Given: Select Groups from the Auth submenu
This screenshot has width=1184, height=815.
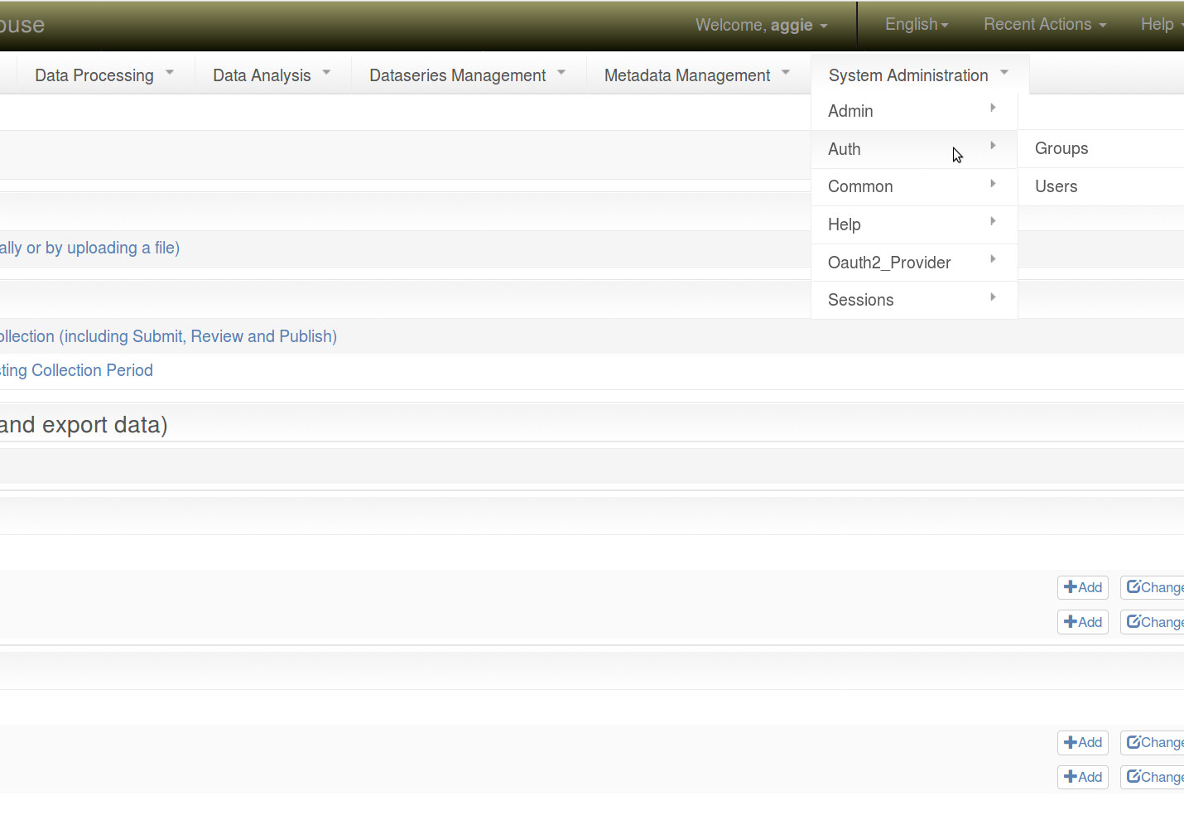Looking at the screenshot, I should click(x=1061, y=148).
